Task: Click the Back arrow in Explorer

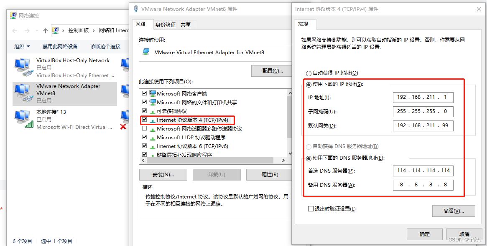Action: point(15,31)
